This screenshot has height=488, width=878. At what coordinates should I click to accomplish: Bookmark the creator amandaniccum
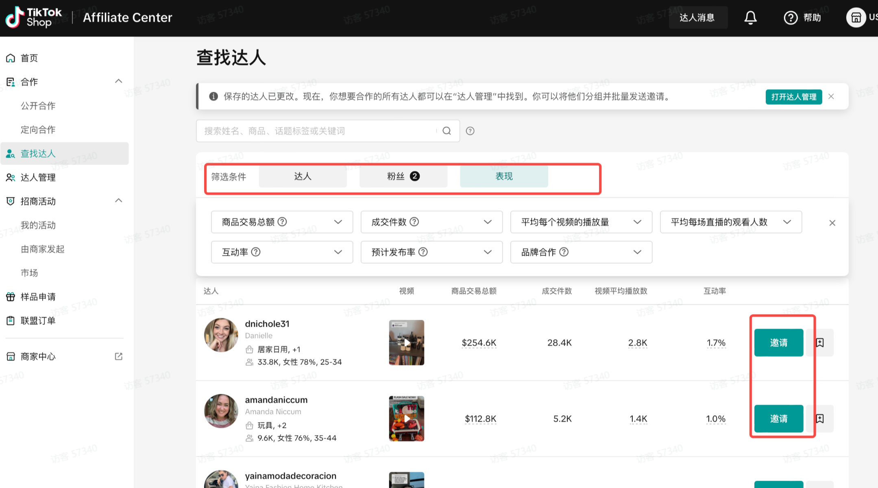pos(820,419)
